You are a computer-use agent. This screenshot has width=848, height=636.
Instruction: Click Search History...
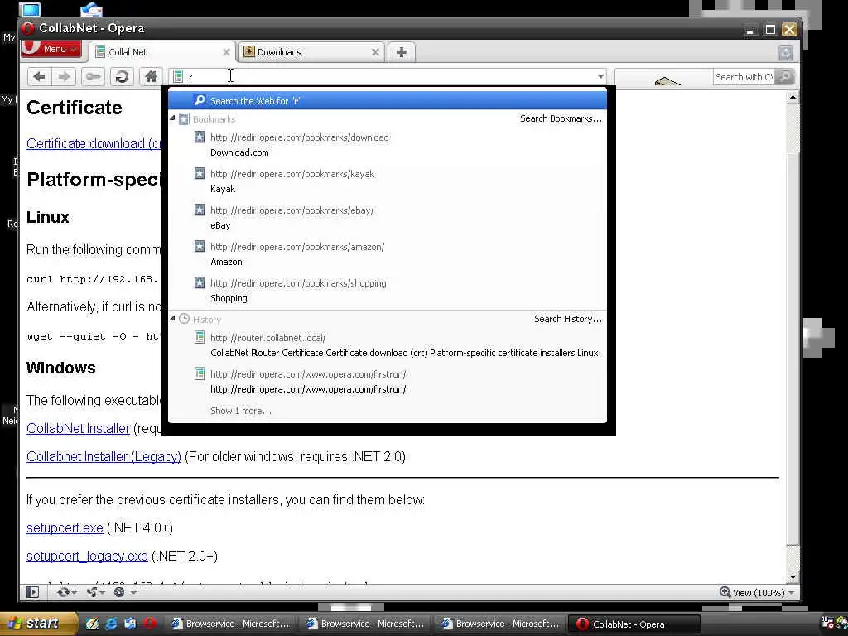pos(568,319)
